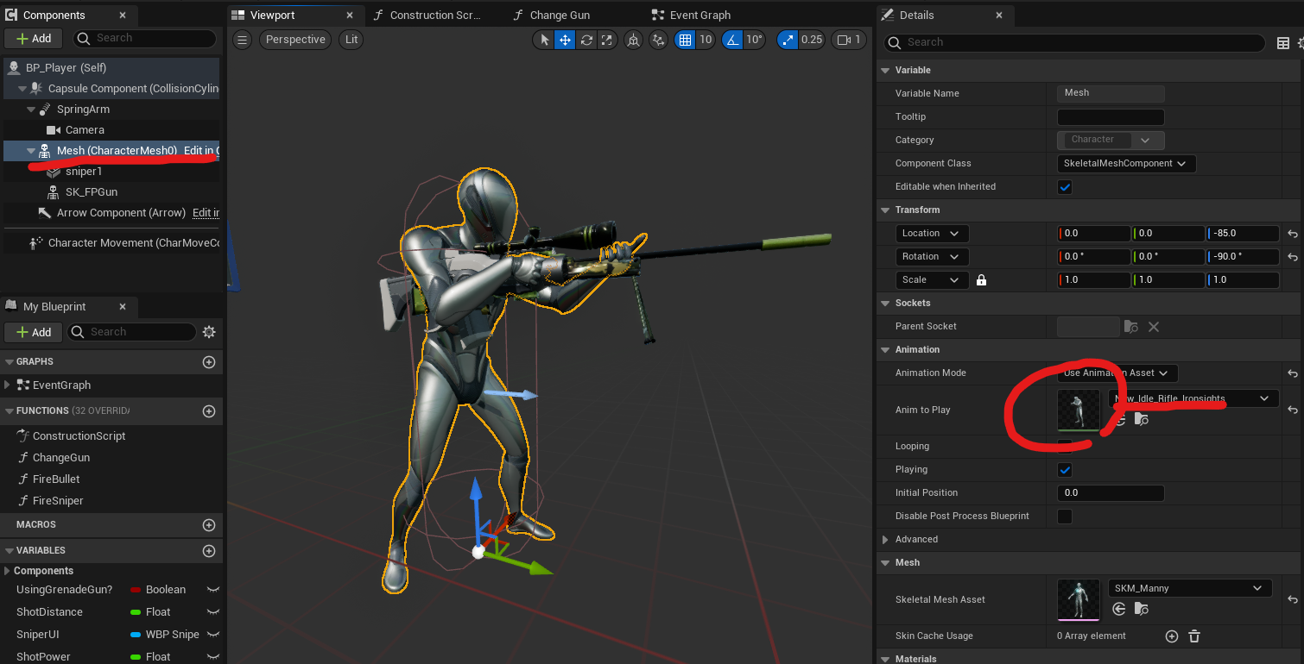Toggle visibility eye for UsingGrenadeGun? variable

click(x=212, y=590)
